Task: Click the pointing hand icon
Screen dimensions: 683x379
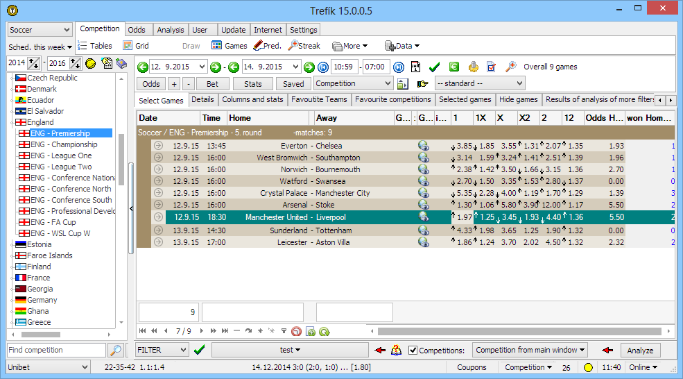Action: [422, 84]
